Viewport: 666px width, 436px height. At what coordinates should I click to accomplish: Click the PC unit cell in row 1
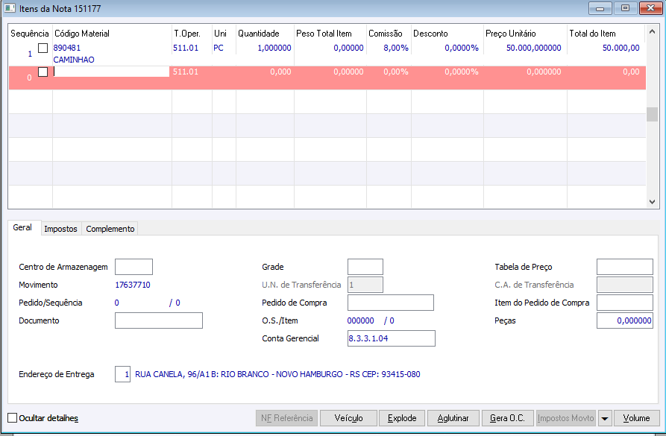click(x=219, y=48)
